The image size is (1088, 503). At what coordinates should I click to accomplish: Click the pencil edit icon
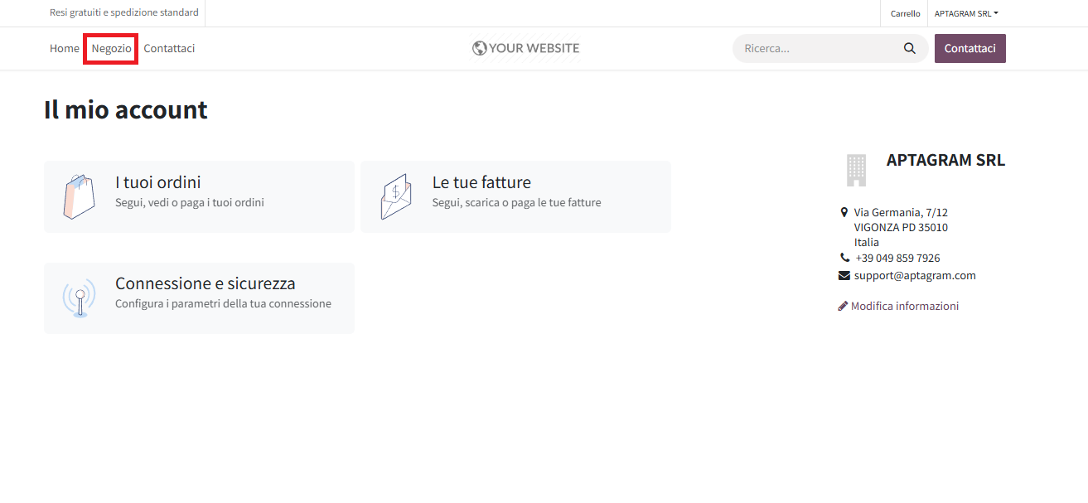(843, 306)
